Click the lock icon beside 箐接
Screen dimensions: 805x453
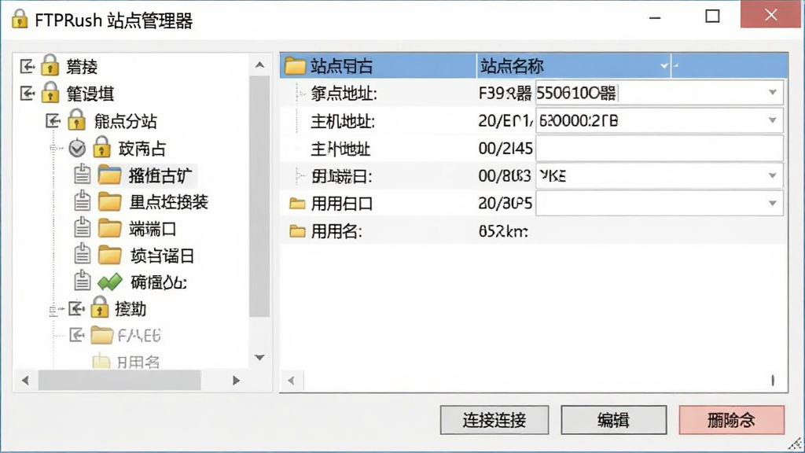point(50,66)
